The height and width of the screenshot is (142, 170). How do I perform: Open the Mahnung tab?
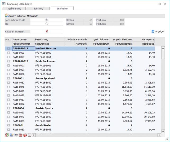click(x=38, y=9)
